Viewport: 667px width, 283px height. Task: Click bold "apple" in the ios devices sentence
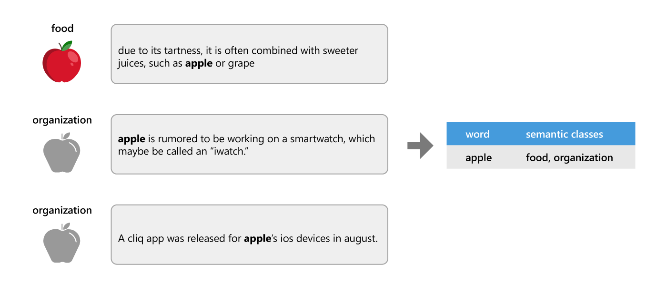(257, 239)
